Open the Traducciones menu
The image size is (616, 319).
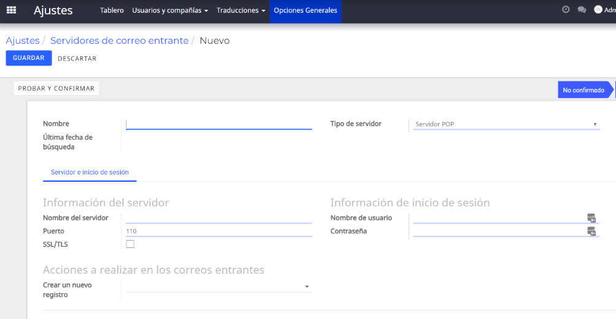point(241,10)
